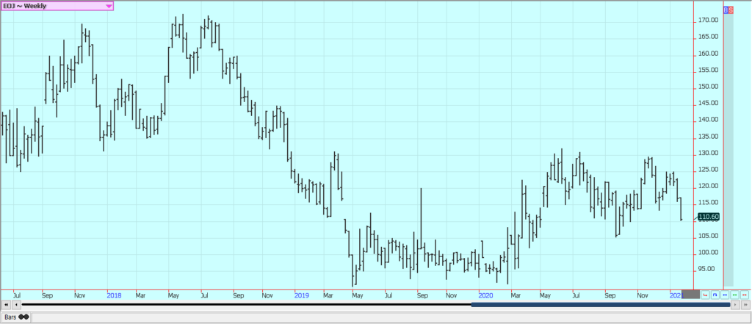752x324 pixels.
Task: Click the 115.00 price axis label
Action: pos(708,203)
